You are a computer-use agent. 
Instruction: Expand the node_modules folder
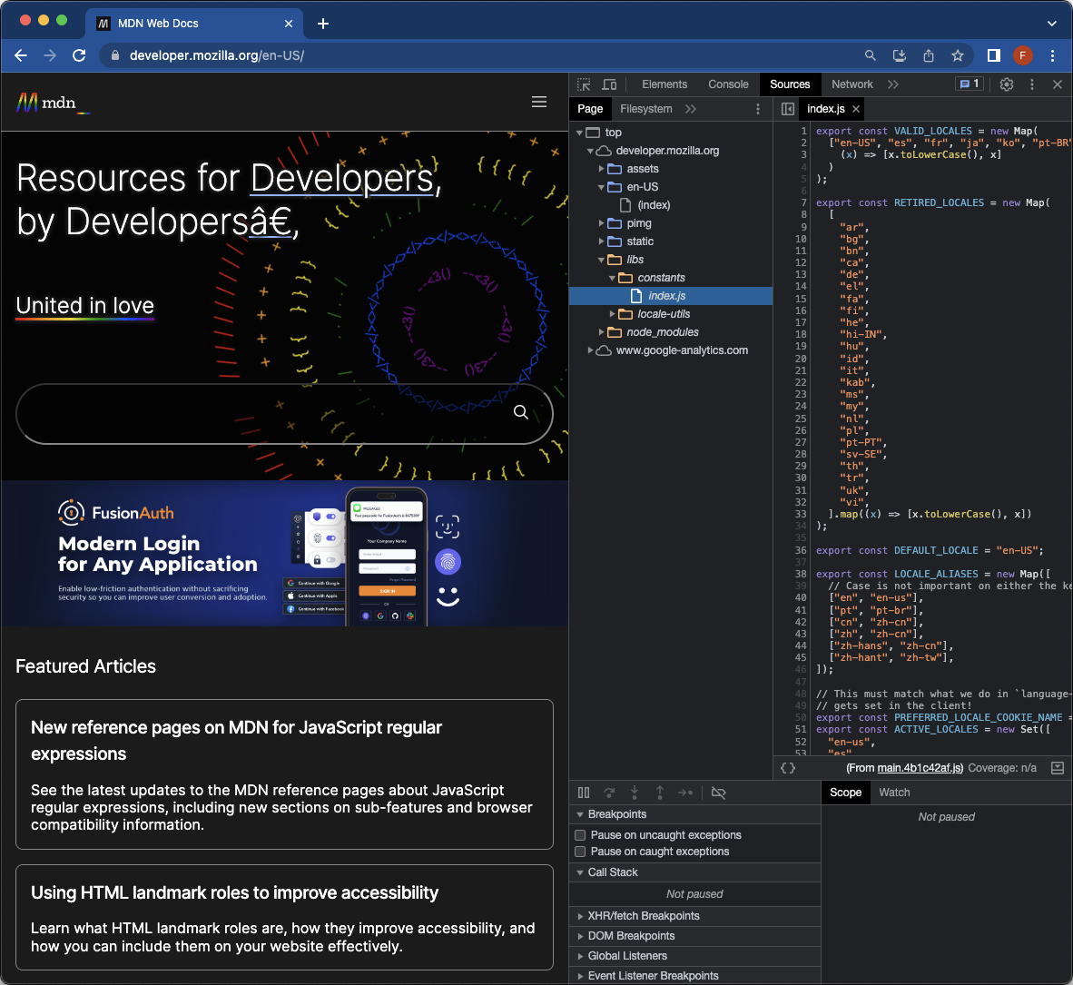[x=662, y=332]
